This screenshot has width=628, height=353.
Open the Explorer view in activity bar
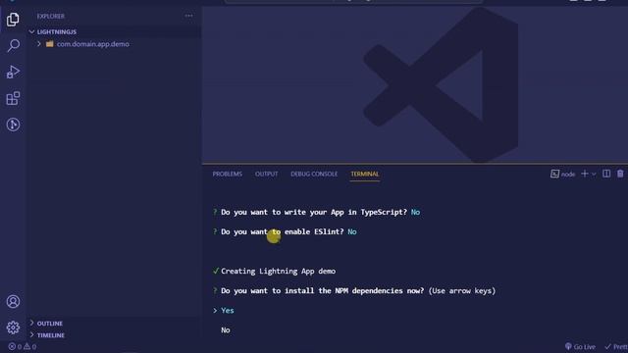[x=13, y=20]
